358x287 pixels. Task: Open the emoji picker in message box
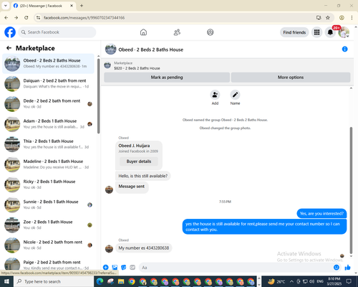337,268
